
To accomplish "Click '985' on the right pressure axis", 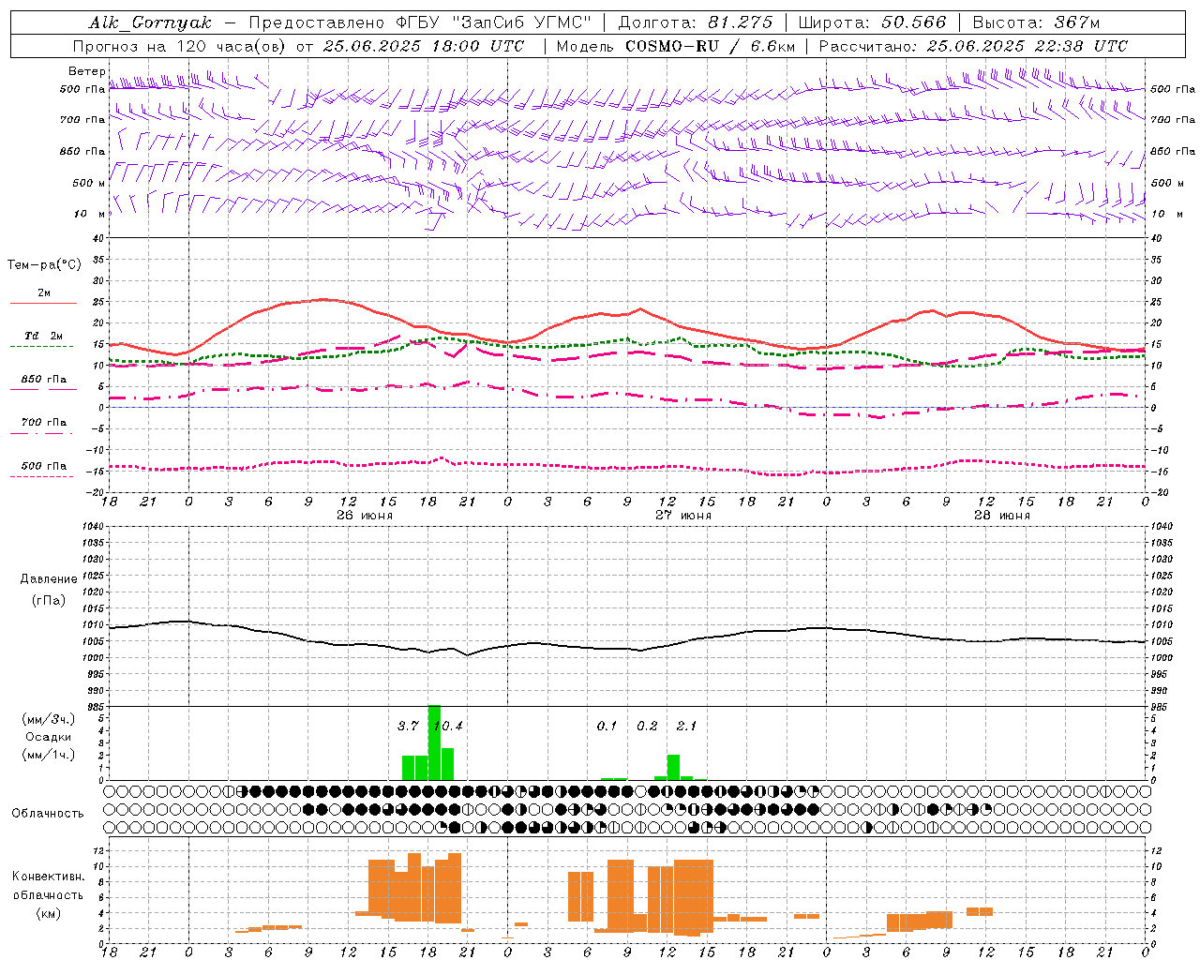I will (1161, 707).
